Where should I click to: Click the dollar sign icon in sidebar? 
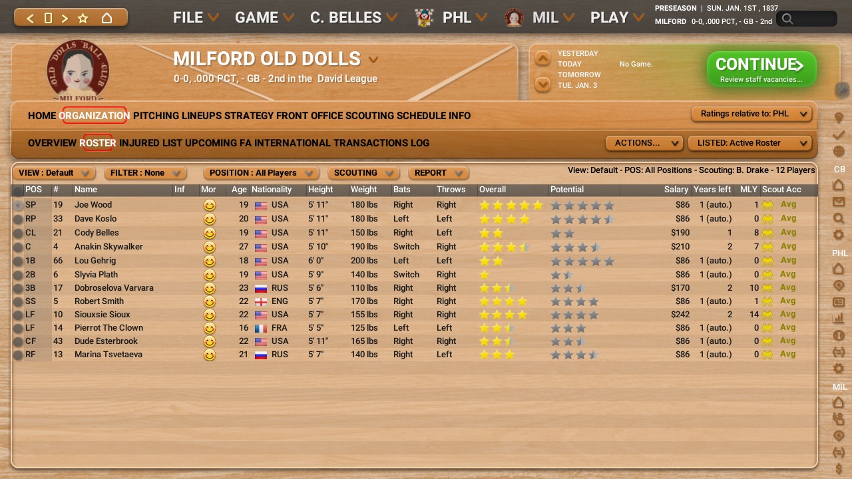tap(839, 470)
